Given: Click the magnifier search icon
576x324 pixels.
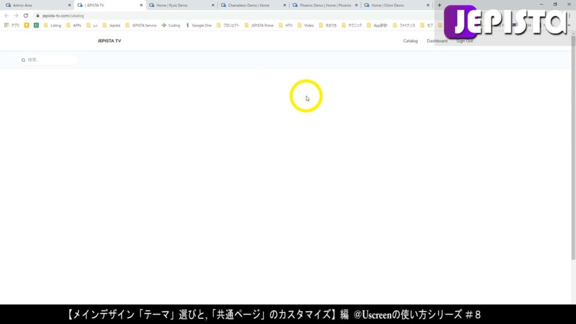Looking at the screenshot, I should pyautogui.click(x=23, y=60).
